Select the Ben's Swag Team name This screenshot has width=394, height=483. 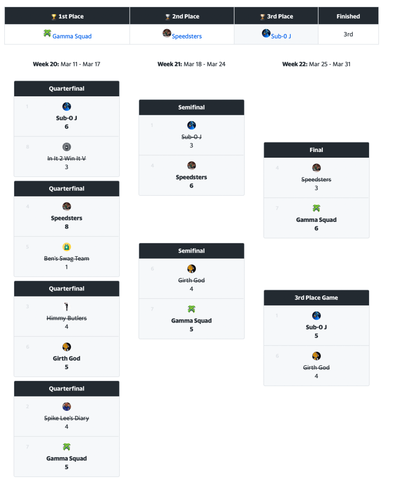67,258
